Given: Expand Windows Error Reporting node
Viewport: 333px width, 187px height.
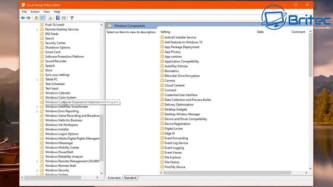Looking at the screenshot, I should tap(37, 112).
